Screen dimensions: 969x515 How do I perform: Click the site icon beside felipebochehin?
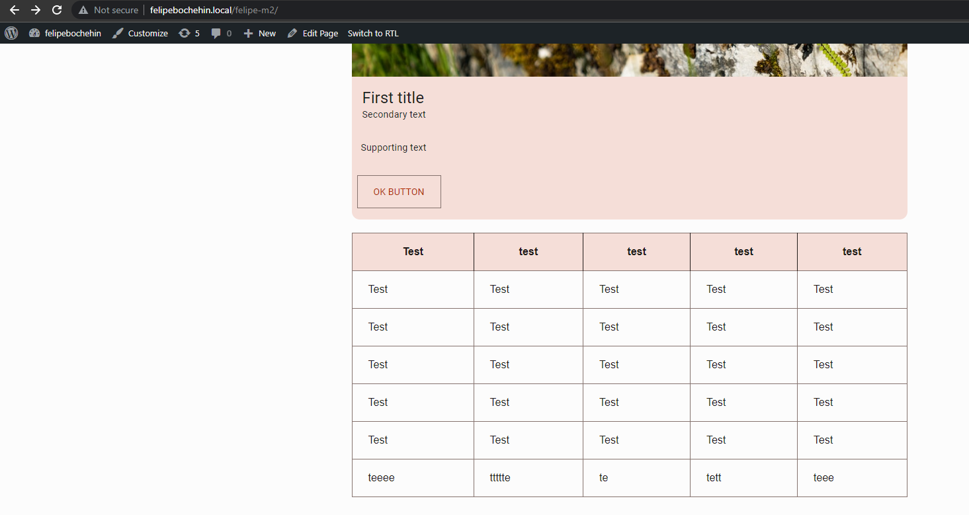tap(34, 33)
